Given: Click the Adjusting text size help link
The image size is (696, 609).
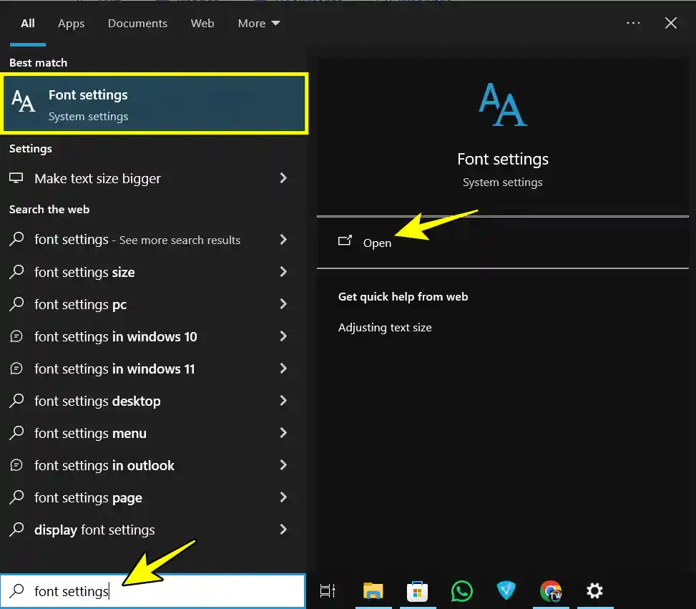Looking at the screenshot, I should (x=385, y=327).
